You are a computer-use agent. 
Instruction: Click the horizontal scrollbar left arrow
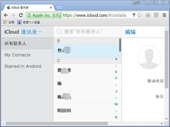pos(4,123)
